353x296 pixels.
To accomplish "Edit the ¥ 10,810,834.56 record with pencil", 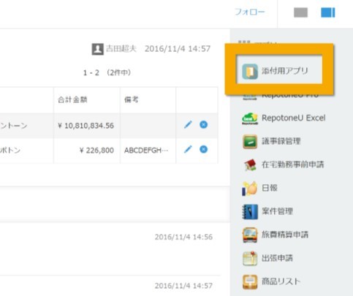I will (188, 125).
